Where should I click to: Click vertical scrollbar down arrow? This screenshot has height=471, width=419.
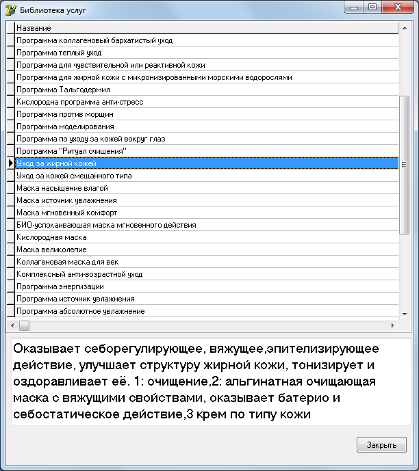point(405,314)
